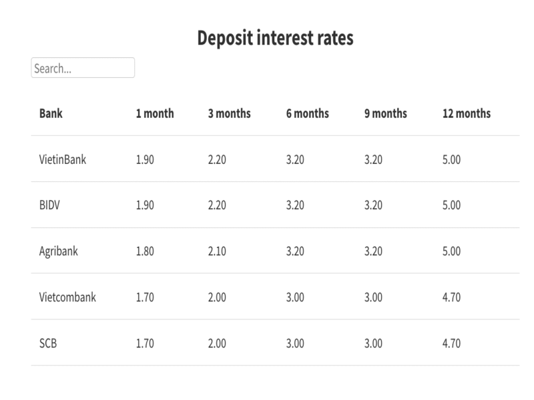The width and height of the screenshot is (534, 400).
Task: Sort by the Bank column header
Action: tap(51, 113)
